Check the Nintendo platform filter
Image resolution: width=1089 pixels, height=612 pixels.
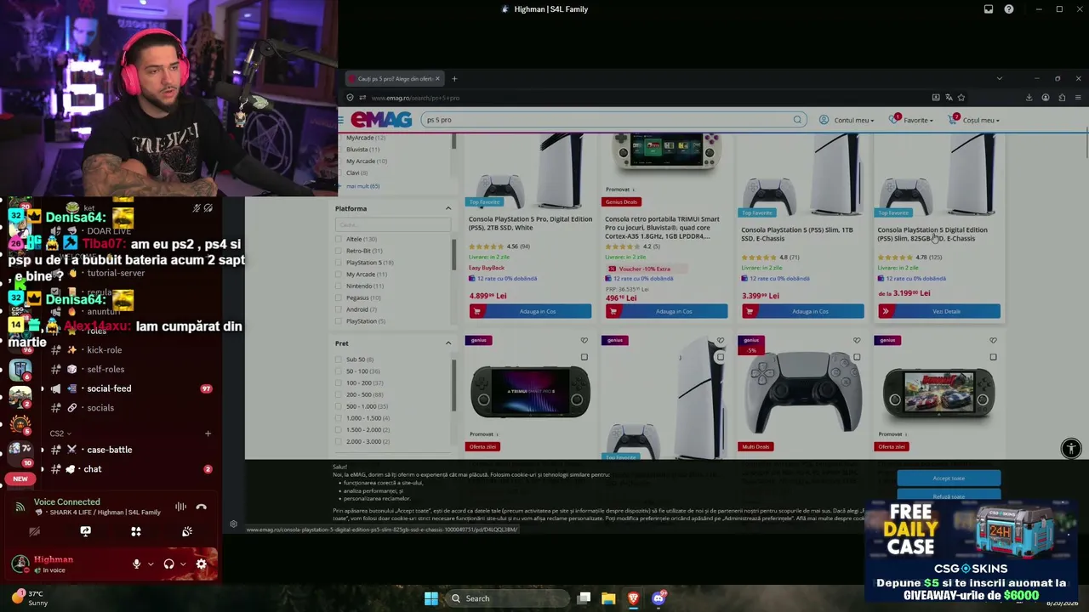(x=339, y=286)
